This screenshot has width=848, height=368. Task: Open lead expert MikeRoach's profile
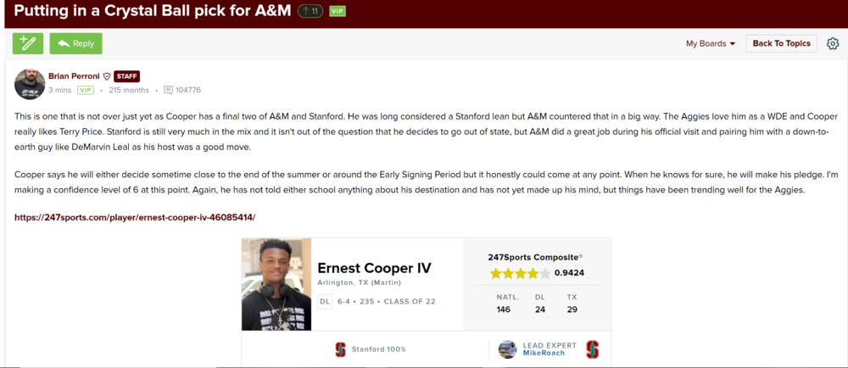543,353
